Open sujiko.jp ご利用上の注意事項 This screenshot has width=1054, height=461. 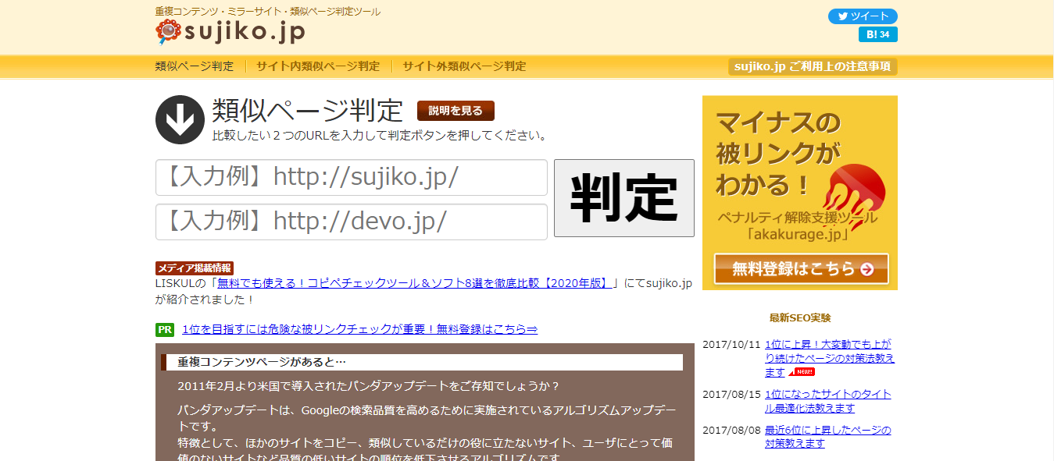813,66
